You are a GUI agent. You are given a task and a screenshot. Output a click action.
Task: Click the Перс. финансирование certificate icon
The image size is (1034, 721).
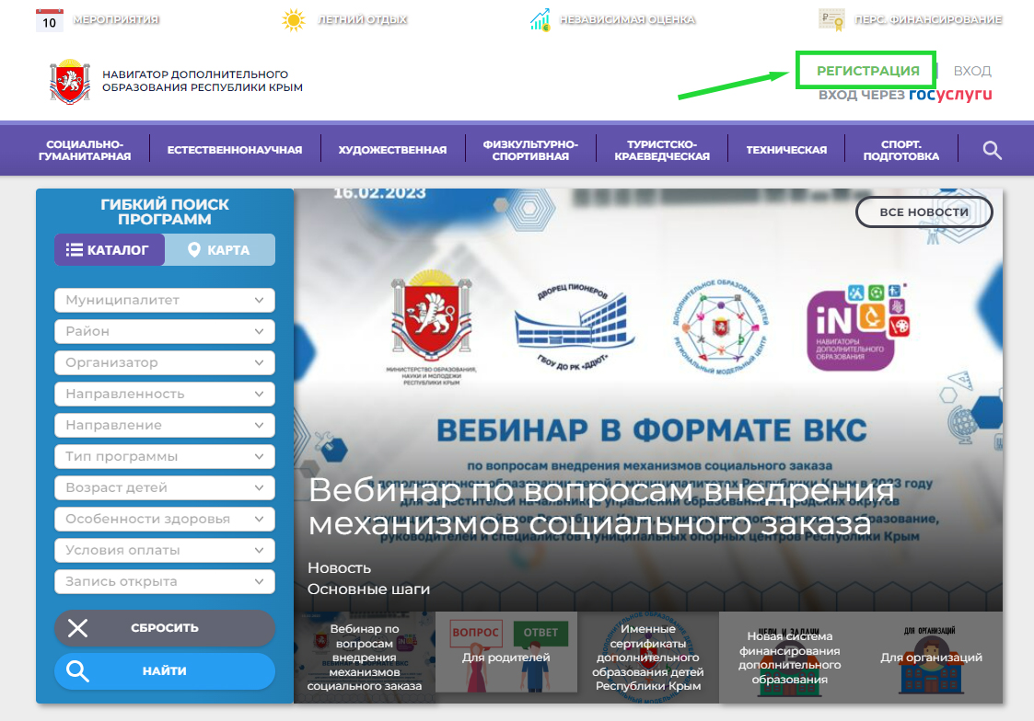(x=831, y=19)
